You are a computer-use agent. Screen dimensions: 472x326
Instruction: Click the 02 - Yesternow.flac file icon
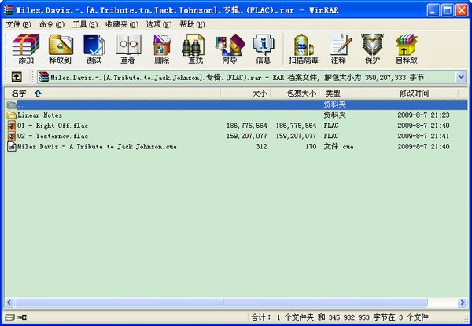pyautogui.click(x=12, y=136)
